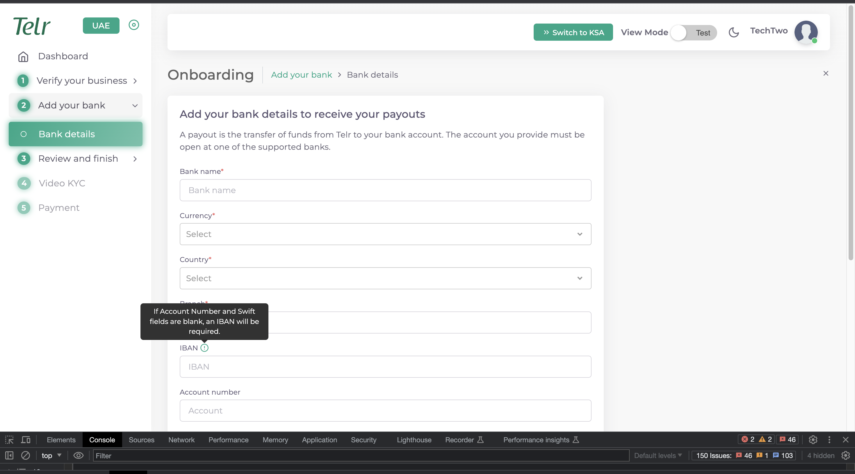
Task: Click the target icon beside UAE badge
Action: (134, 25)
